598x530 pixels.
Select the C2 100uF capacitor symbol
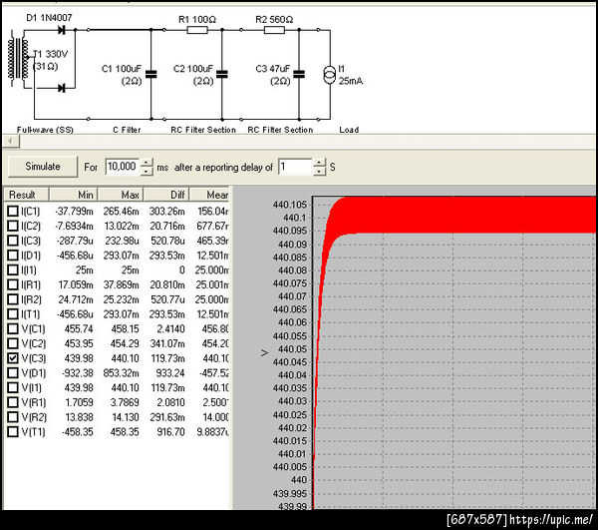[x=222, y=75]
